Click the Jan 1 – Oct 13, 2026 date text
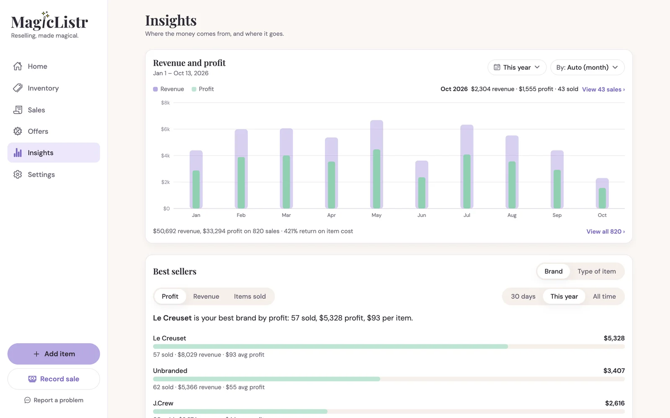 pyautogui.click(x=180, y=73)
